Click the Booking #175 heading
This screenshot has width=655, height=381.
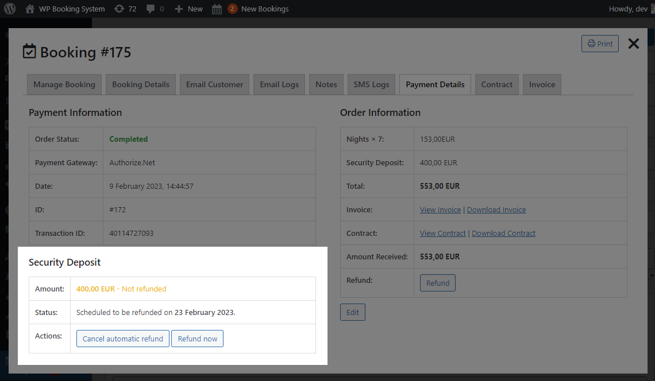tap(86, 52)
